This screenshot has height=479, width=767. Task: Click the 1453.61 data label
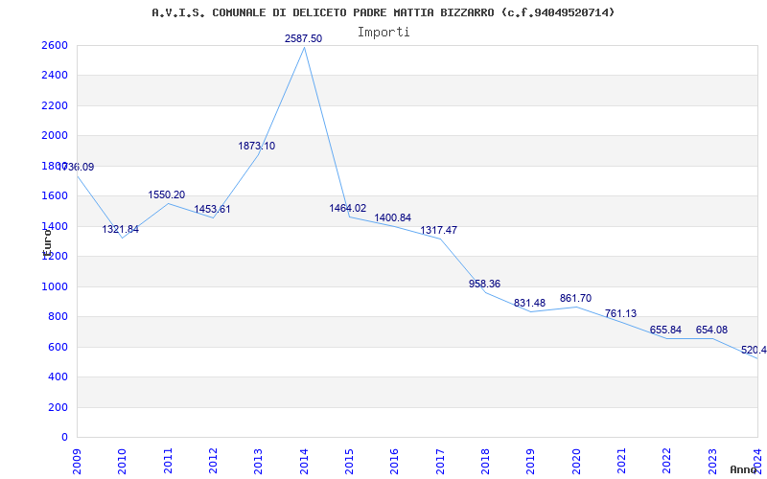pyautogui.click(x=212, y=209)
